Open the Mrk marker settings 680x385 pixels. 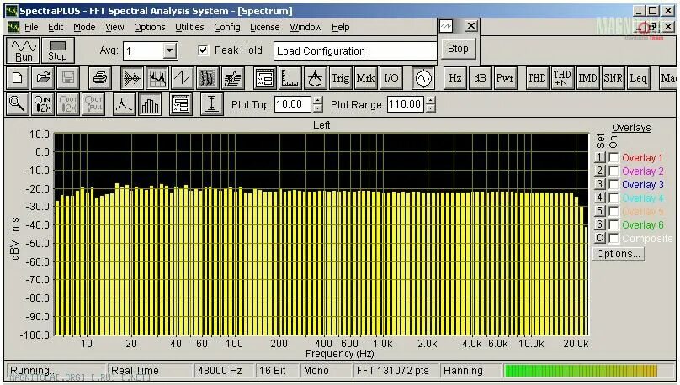point(365,78)
